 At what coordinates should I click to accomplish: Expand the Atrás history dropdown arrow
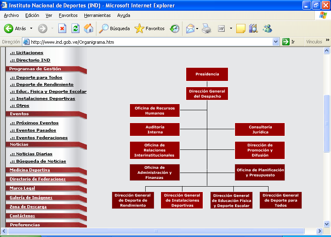(x=31, y=28)
